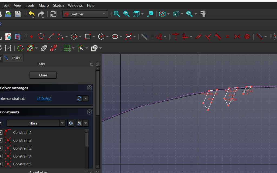Select the circle tool
The width and height of the screenshot is (277, 173).
click(x=74, y=37)
